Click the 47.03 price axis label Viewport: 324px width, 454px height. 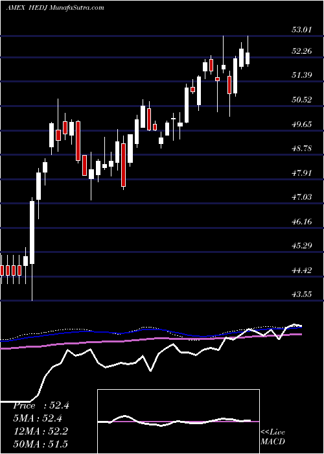click(x=302, y=197)
